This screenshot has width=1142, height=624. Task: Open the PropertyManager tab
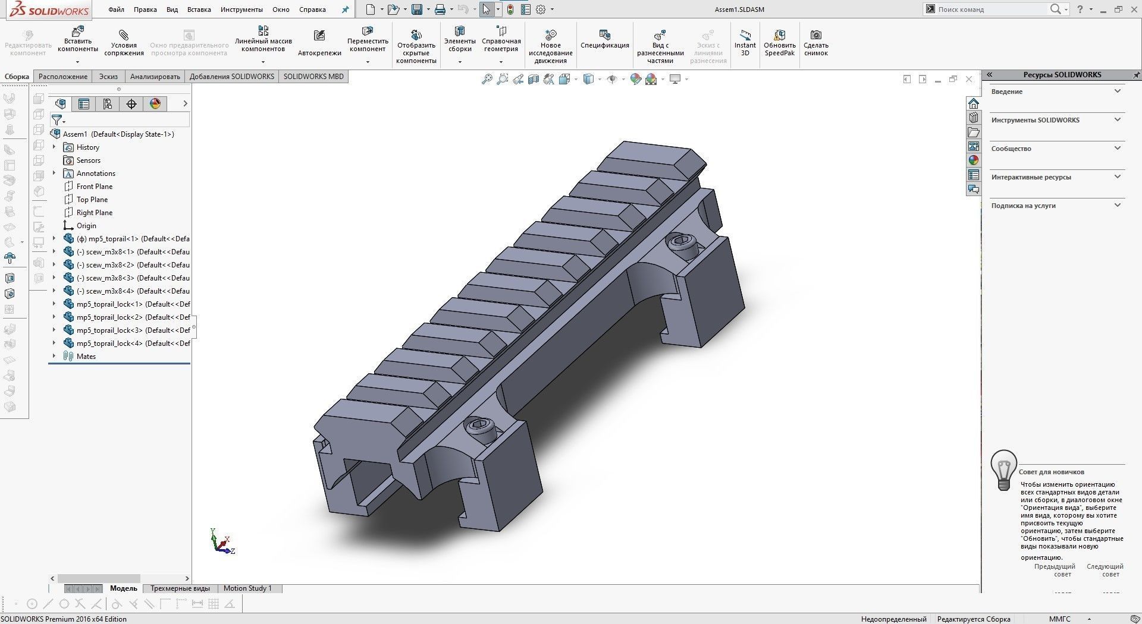click(x=84, y=104)
